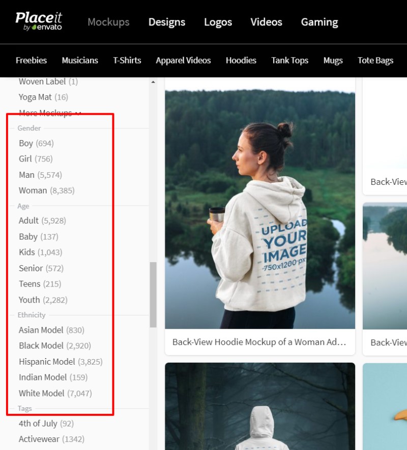Screen dimensions: 407x450
Task: Click the Placeit by Envato logo
Action: 39,21
